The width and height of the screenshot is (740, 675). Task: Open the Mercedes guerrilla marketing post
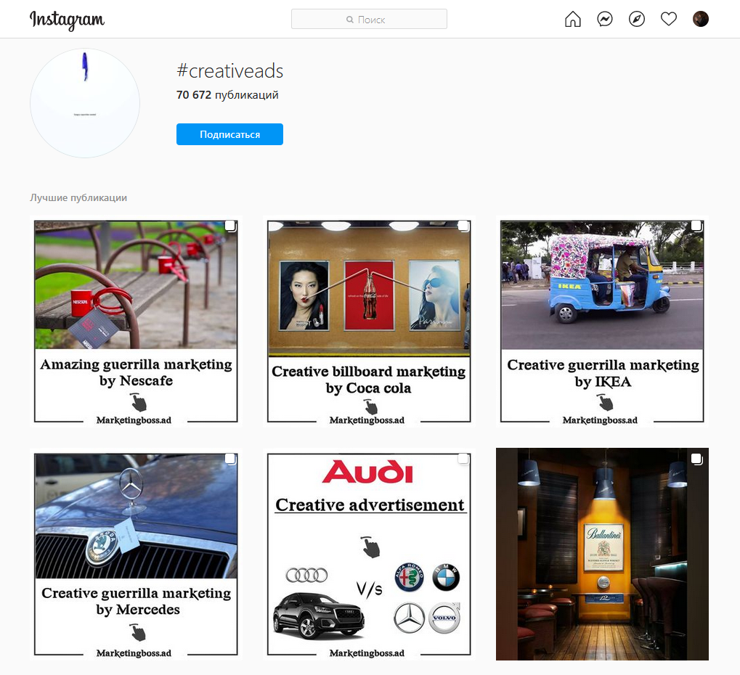pyautogui.click(x=136, y=555)
